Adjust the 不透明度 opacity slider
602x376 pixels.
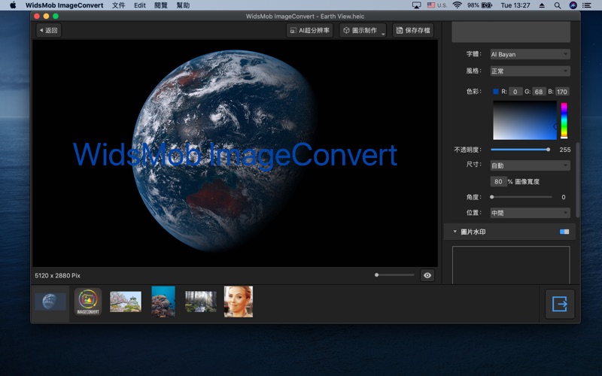(x=520, y=150)
